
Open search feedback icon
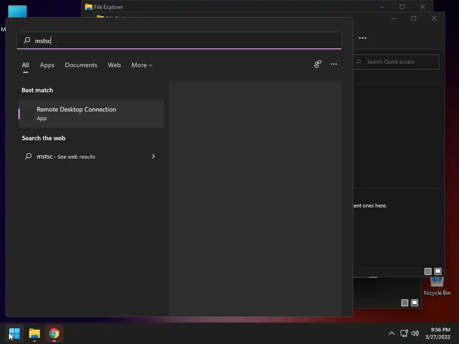click(x=318, y=64)
